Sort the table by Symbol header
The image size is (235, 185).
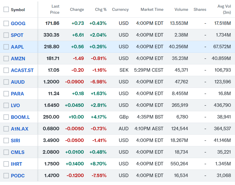click(18, 10)
